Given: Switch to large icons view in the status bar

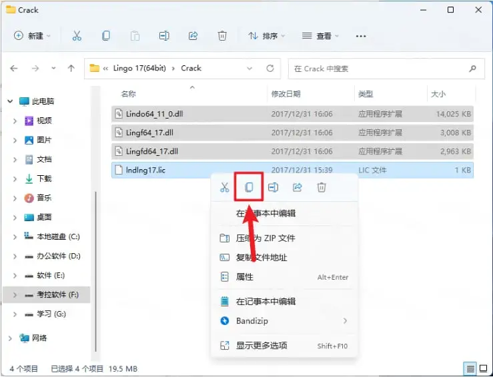Looking at the screenshot, I should pos(483,368).
